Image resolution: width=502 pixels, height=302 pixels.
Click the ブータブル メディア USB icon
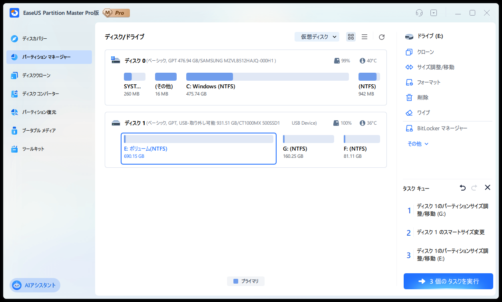point(14,131)
